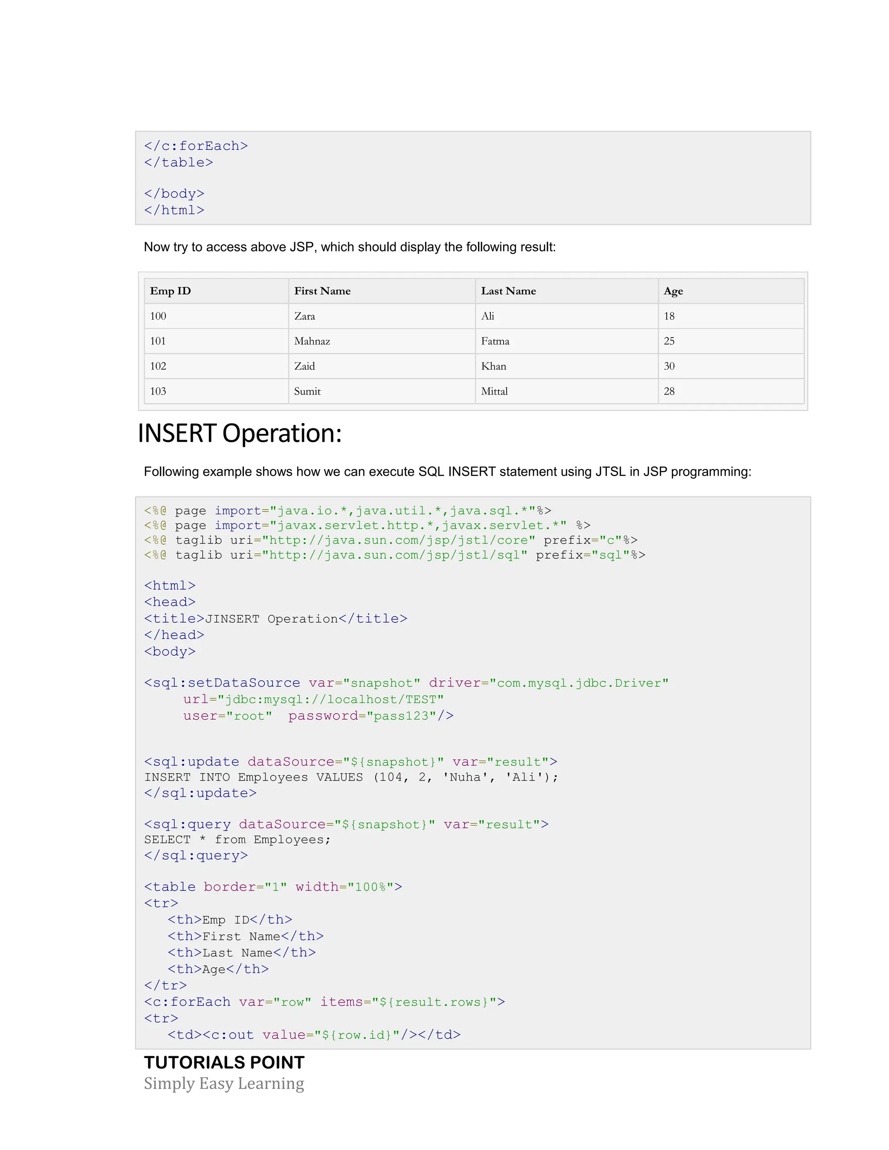Image resolution: width=889 pixels, height=1150 pixels.
Task: Click the JINSERT Operation title line
Action: [x=276, y=619]
